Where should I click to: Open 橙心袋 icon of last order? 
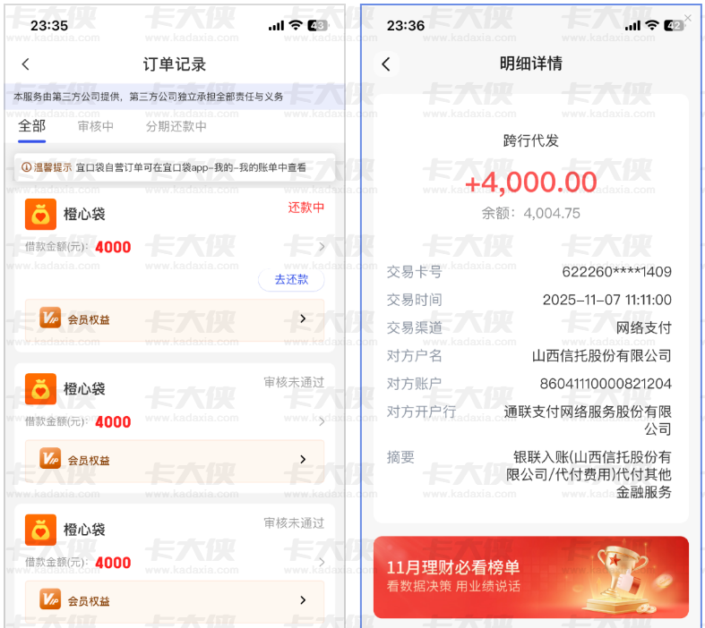(40, 530)
